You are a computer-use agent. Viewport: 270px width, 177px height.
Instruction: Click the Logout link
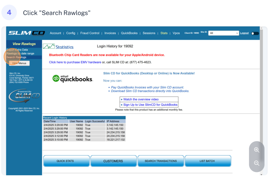click(x=244, y=33)
